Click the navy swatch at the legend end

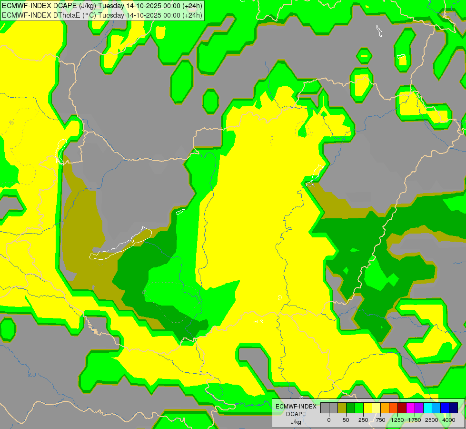453,408
